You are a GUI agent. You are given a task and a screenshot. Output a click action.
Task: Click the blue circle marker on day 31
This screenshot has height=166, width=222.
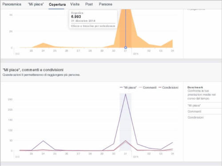(x=126, y=48)
